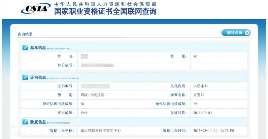Click the 查询结果 heading
Image resolution: width=268 pixels, height=139 pixels.
click(x=25, y=34)
